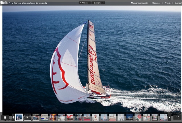The height and width of the screenshot is (123, 182).
Task: Go to the Siguiente photo
Action: tap(98, 3)
